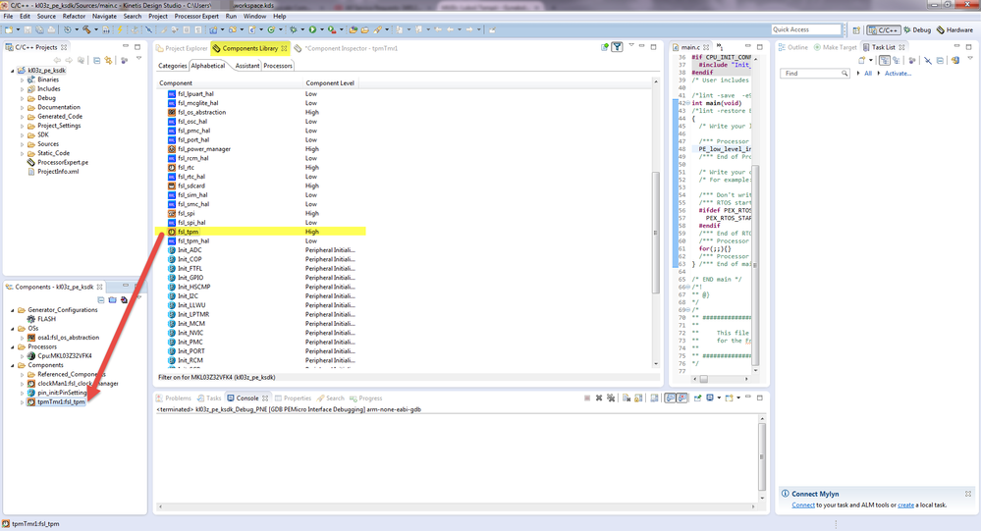Click the Debug bug icon in toolbar
The image size is (981, 531).
(293, 29)
